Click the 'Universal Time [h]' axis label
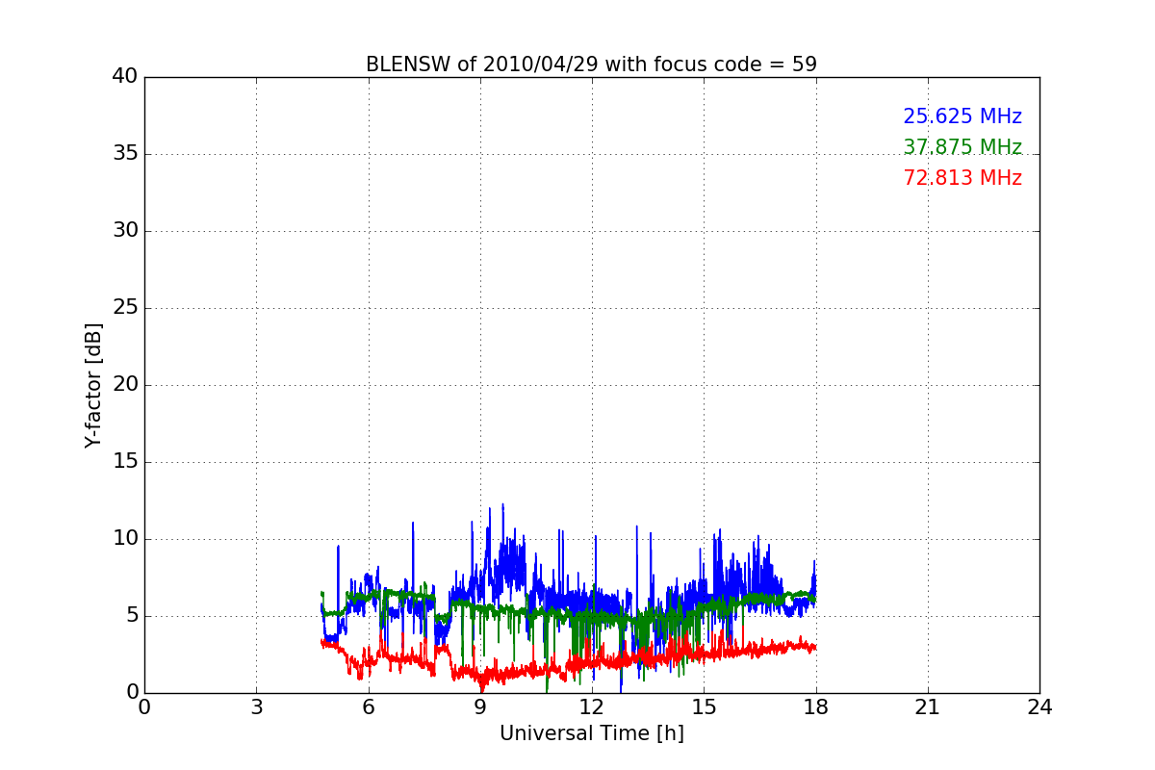Image resolution: width=1155 pixels, height=770 pixels. [591, 733]
